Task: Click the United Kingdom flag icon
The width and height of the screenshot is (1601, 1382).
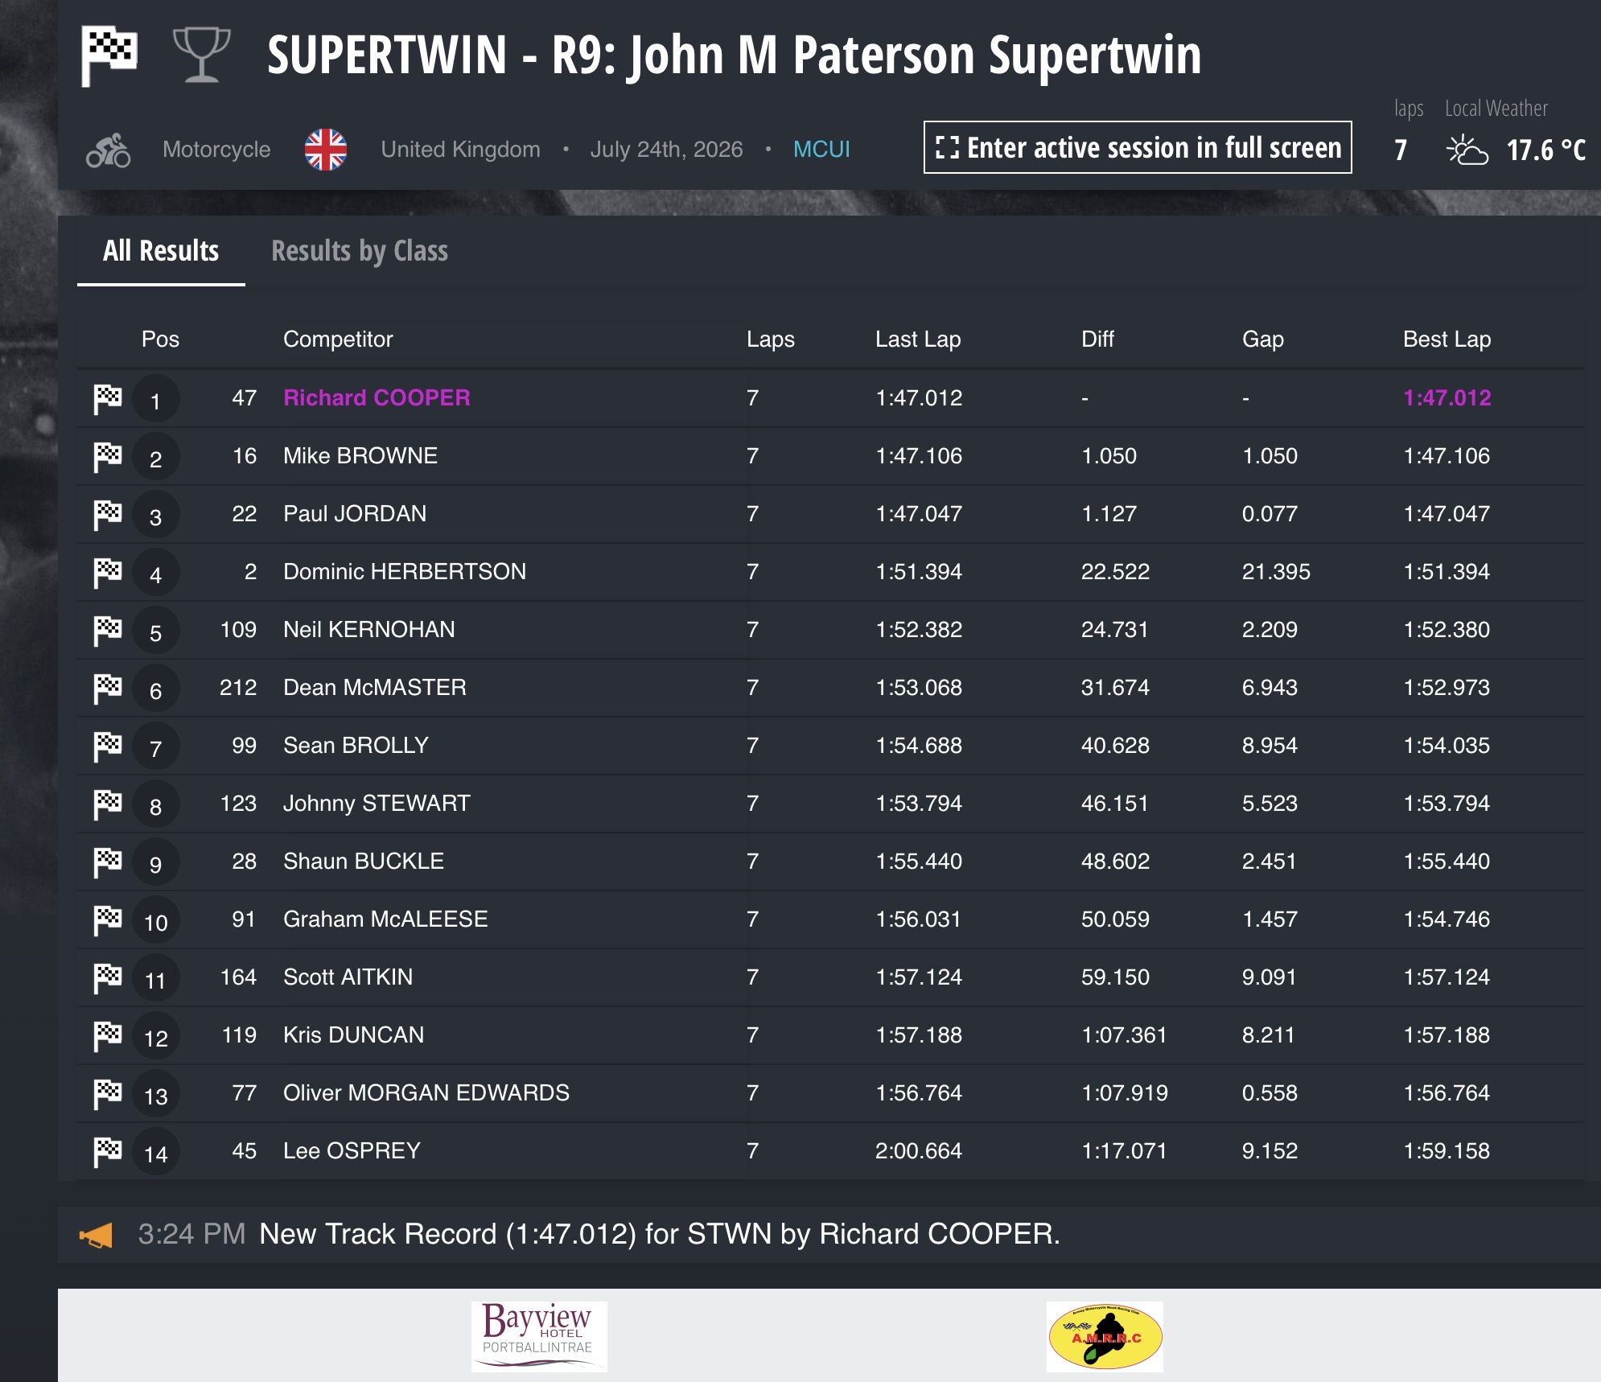Action: pos(326,150)
